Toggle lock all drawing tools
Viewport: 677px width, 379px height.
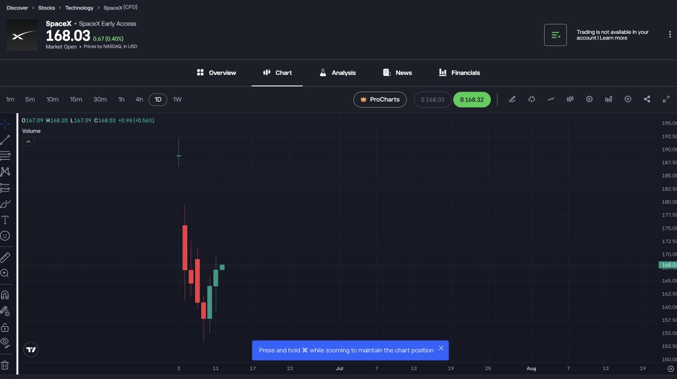pyautogui.click(x=5, y=327)
